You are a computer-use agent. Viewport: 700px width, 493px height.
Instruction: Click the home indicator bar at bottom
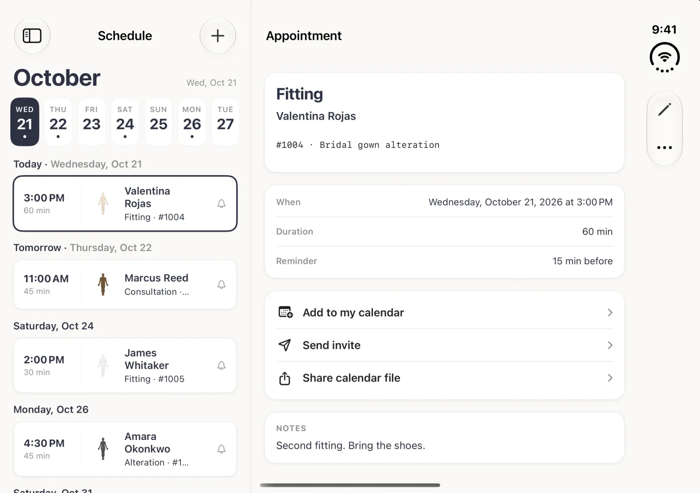click(350, 485)
